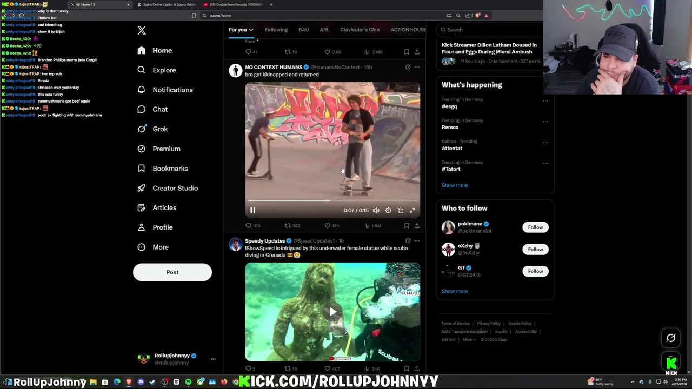Follow oXzhy
The height and width of the screenshot is (389, 692).
[535, 250]
